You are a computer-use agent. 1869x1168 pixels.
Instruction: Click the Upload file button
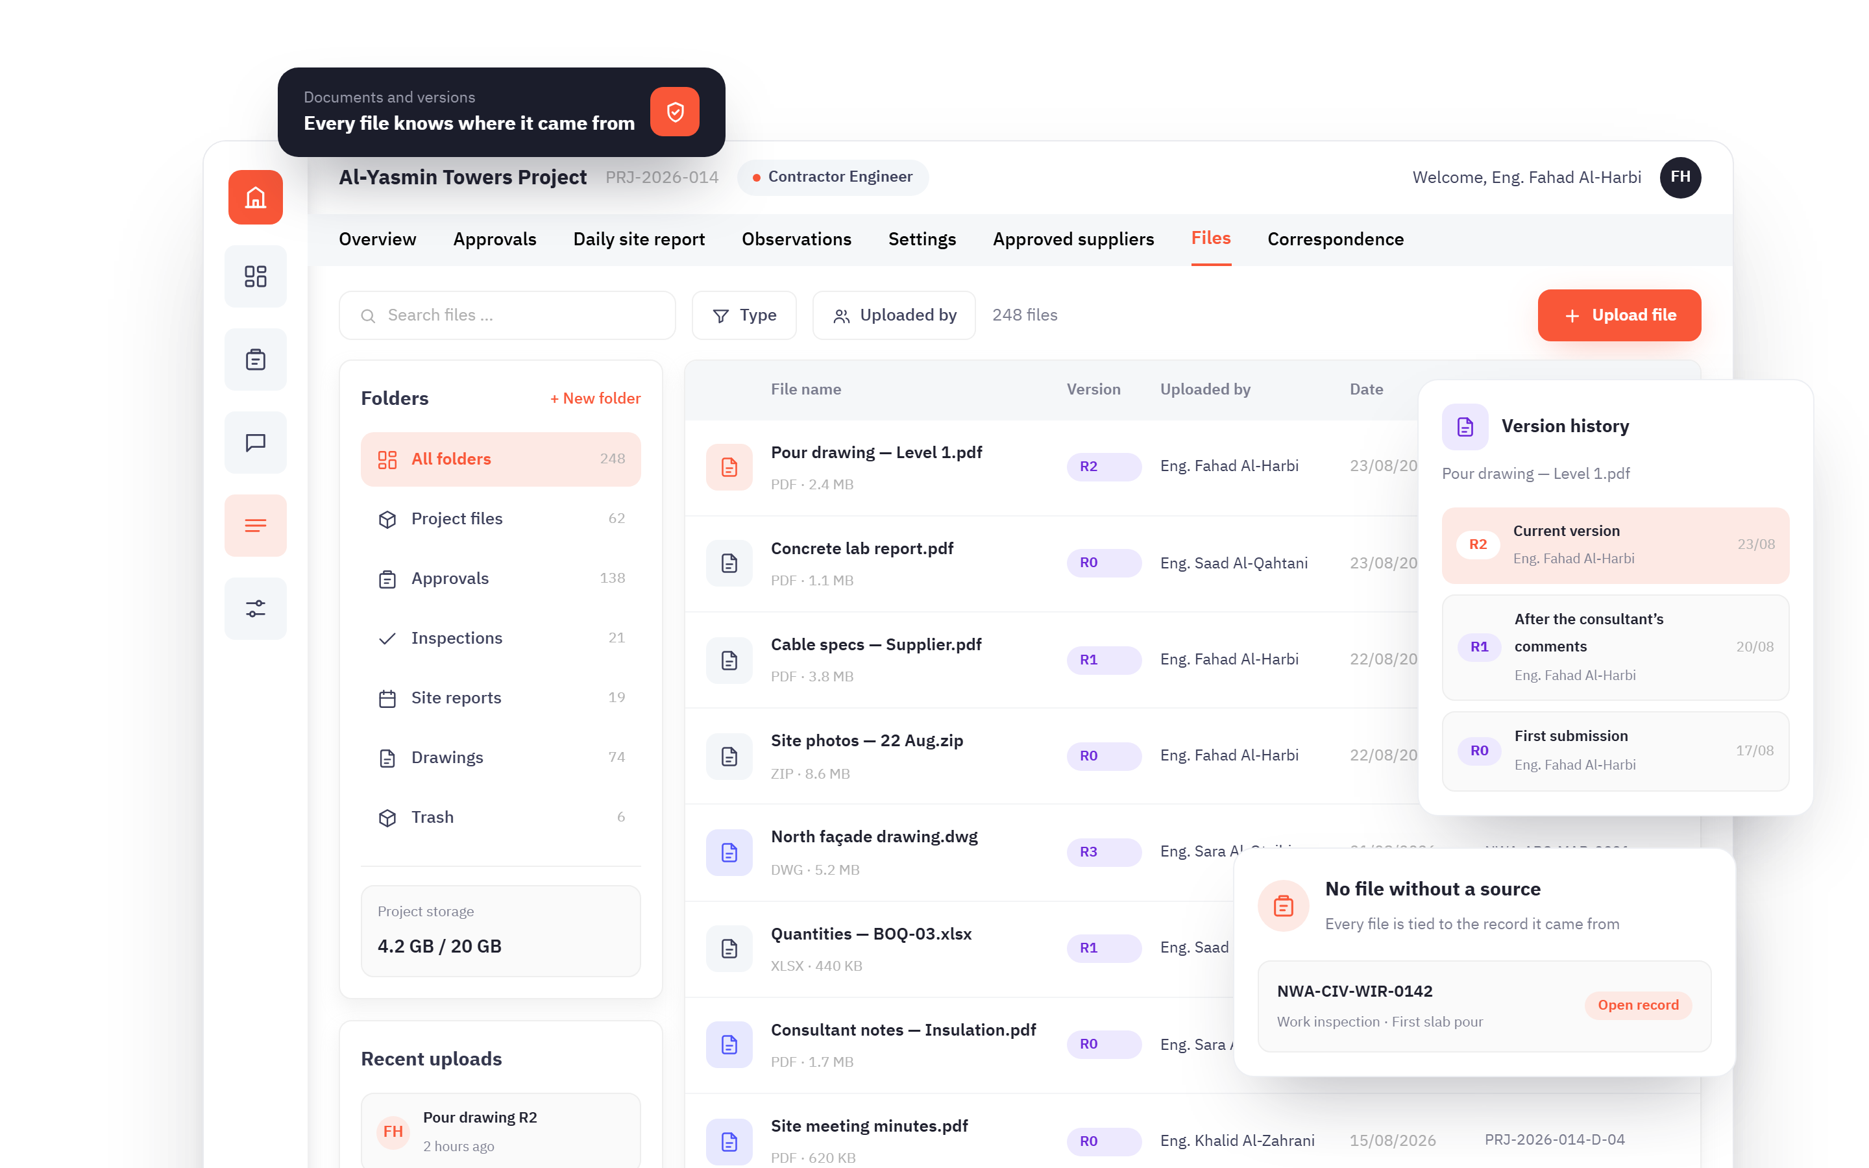[x=1619, y=315]
